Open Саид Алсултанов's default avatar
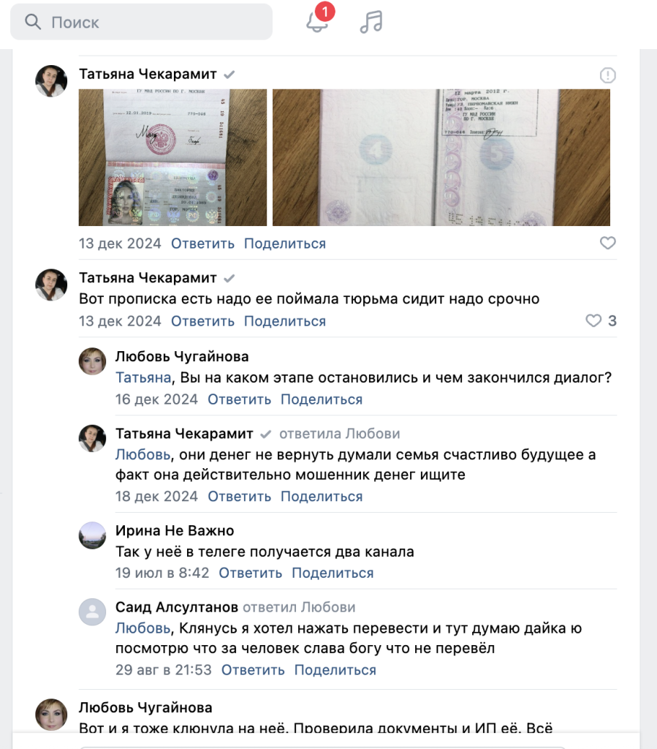Image resolution: width=657 pixels, height=749 pixels. 92,611
